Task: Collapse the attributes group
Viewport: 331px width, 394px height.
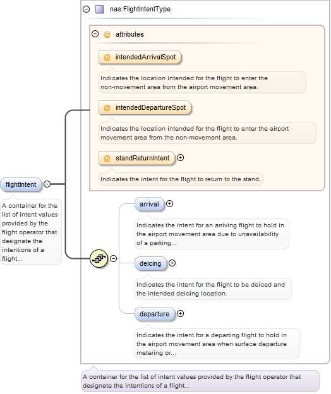Action: (95, 34)
